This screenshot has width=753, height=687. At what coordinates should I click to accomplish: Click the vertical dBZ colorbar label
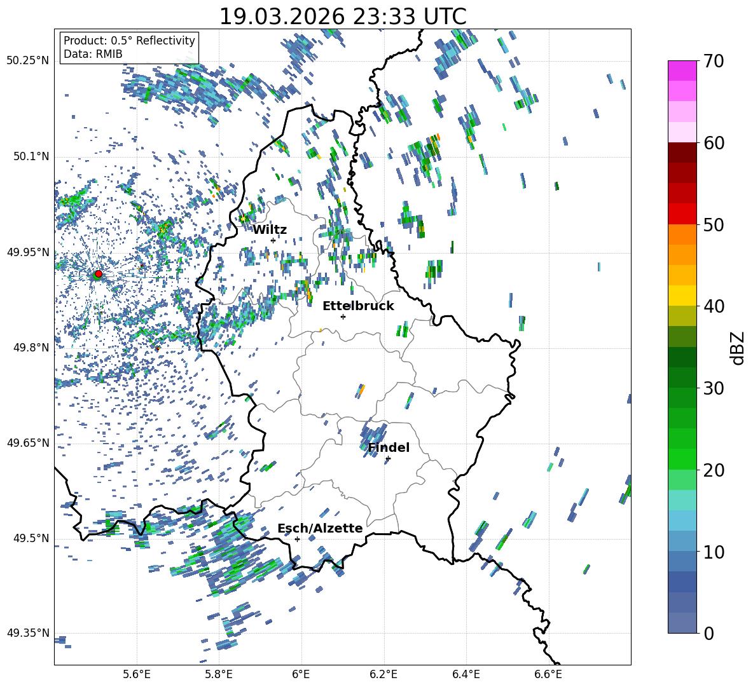(x=737, y=348)
